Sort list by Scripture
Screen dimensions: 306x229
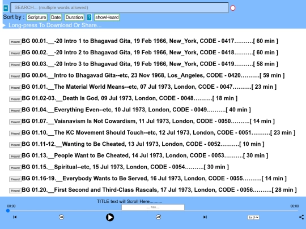37,18
